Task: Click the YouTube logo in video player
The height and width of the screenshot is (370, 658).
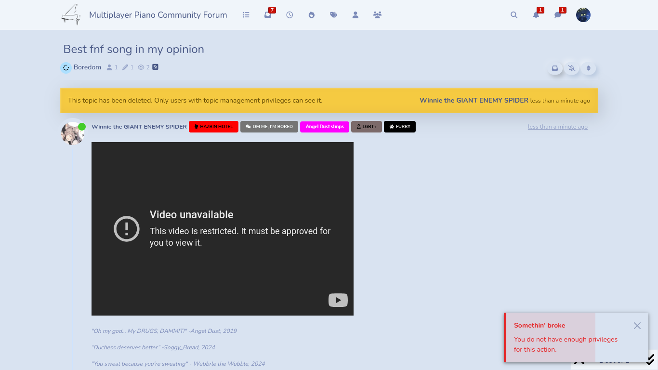Action: click(338, 300)
